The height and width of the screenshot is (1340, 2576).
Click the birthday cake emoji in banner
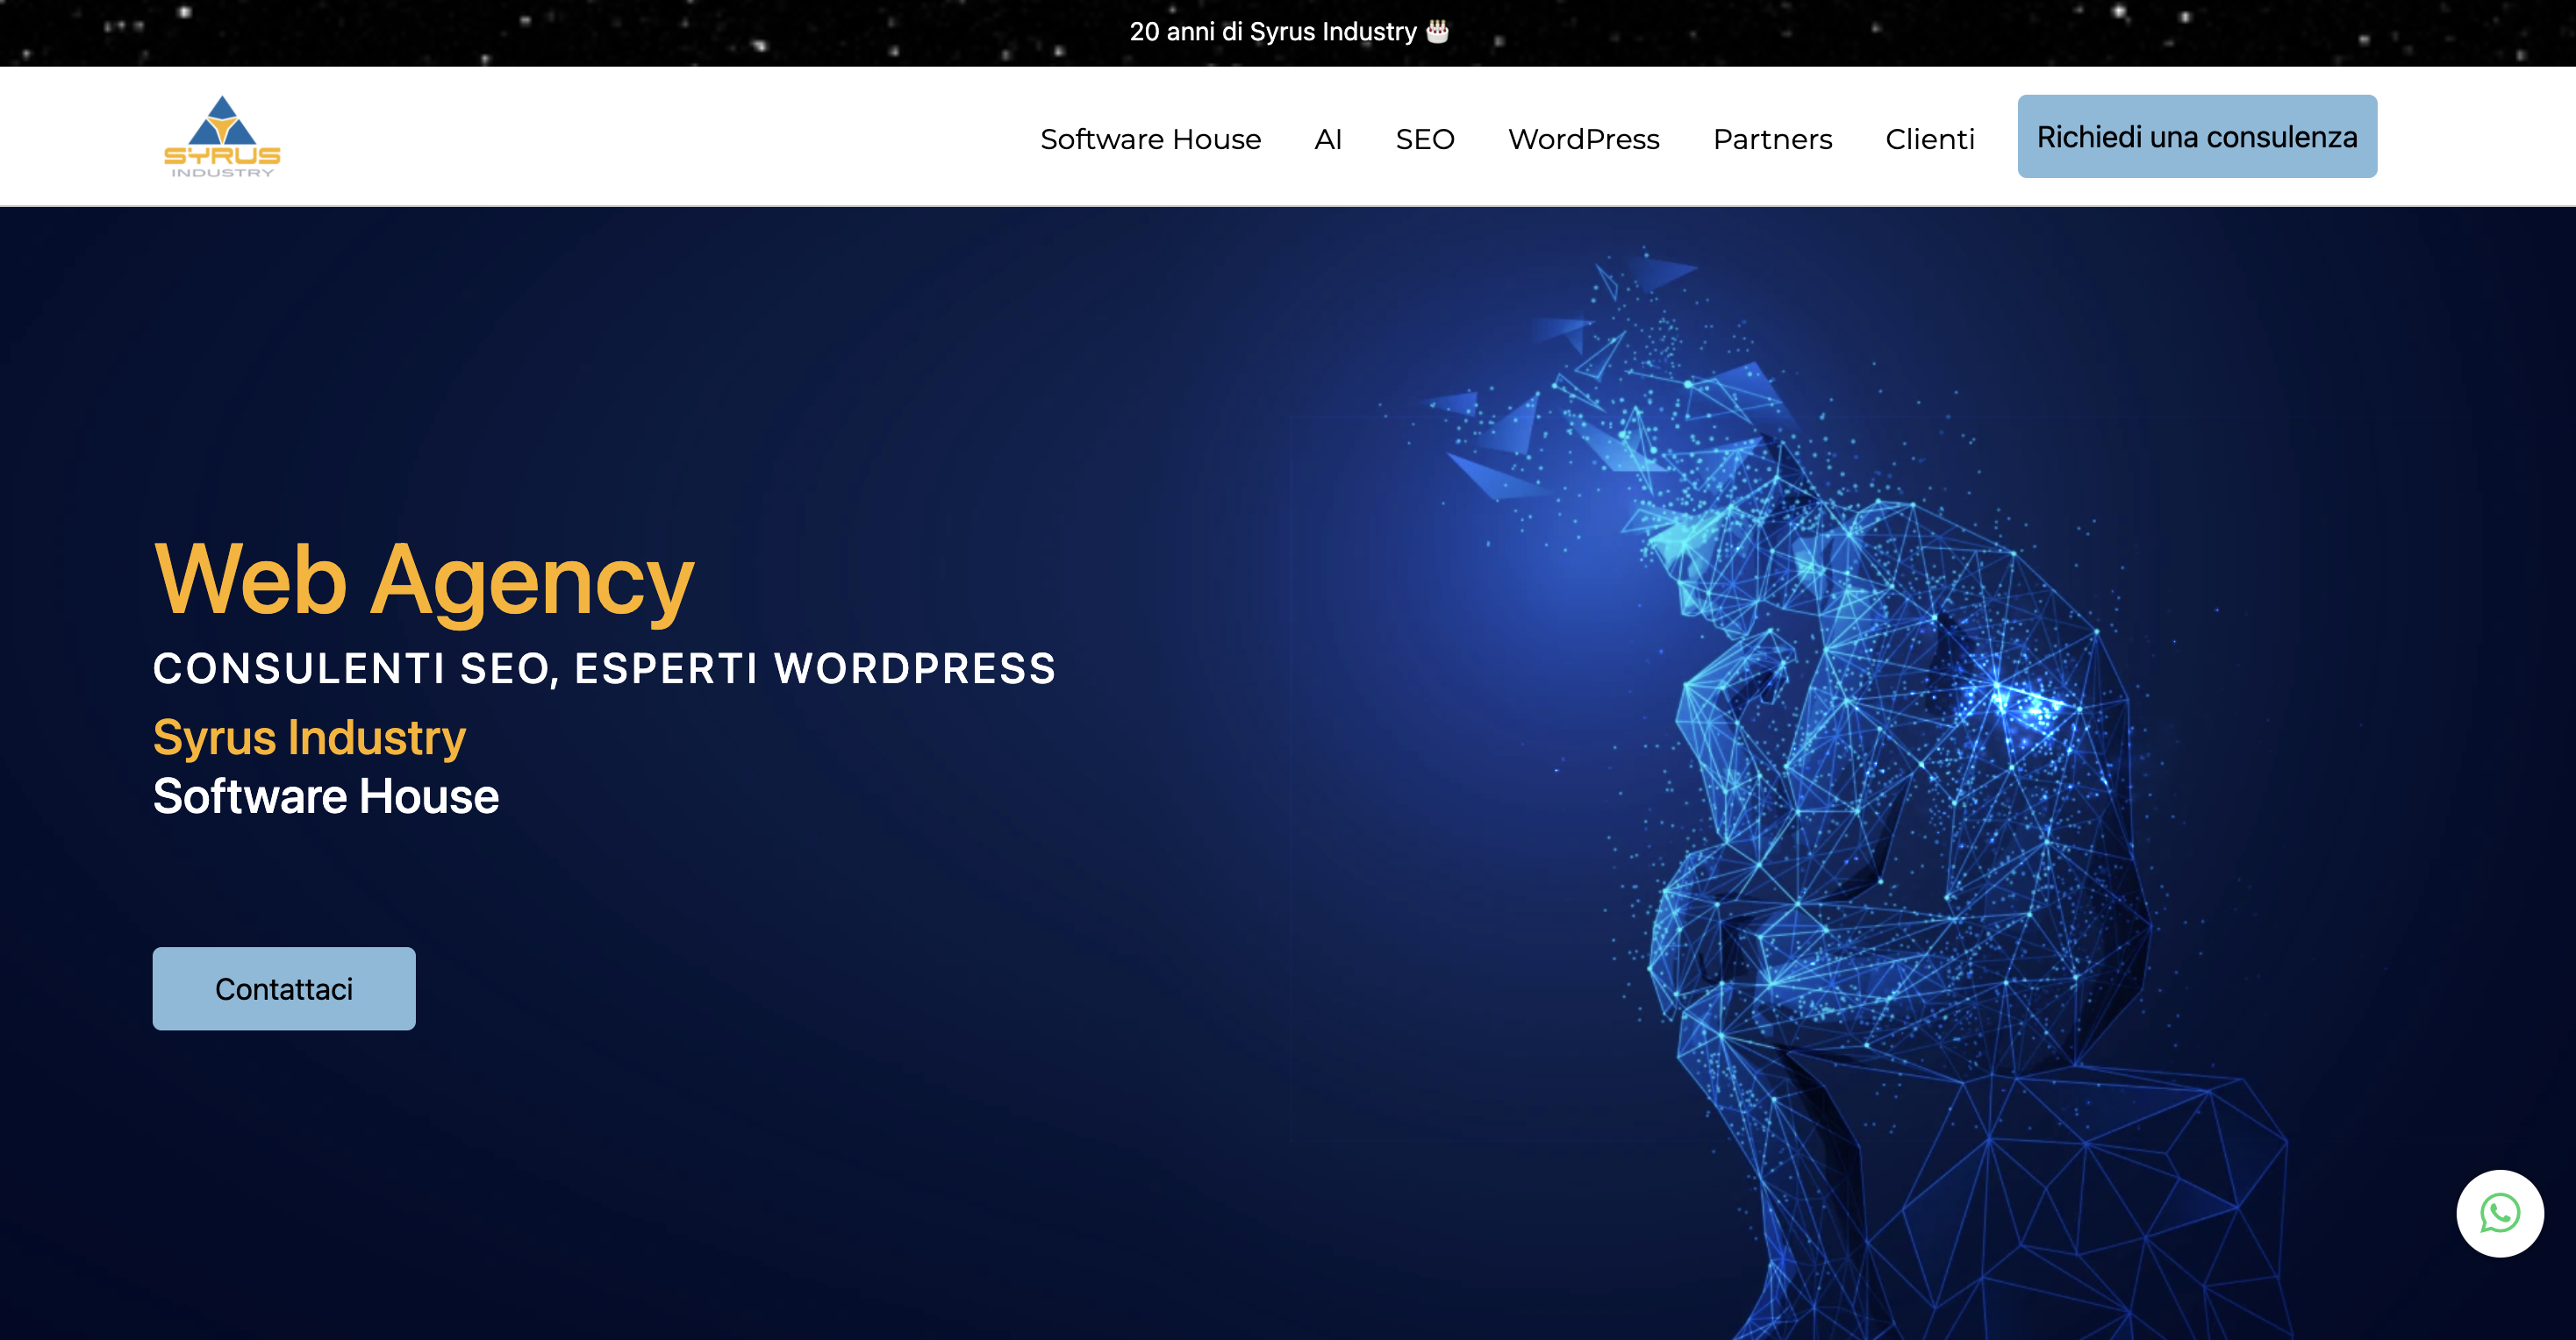point(1437,31)
